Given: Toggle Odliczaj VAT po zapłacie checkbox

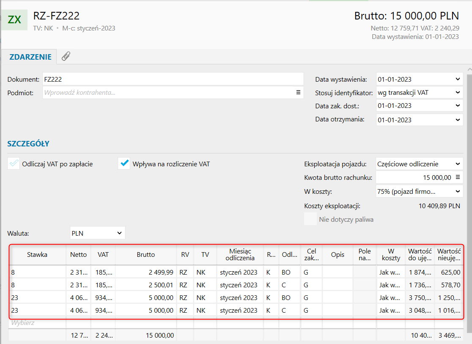Looking at the screenshot, I should [x=14, y=164].
